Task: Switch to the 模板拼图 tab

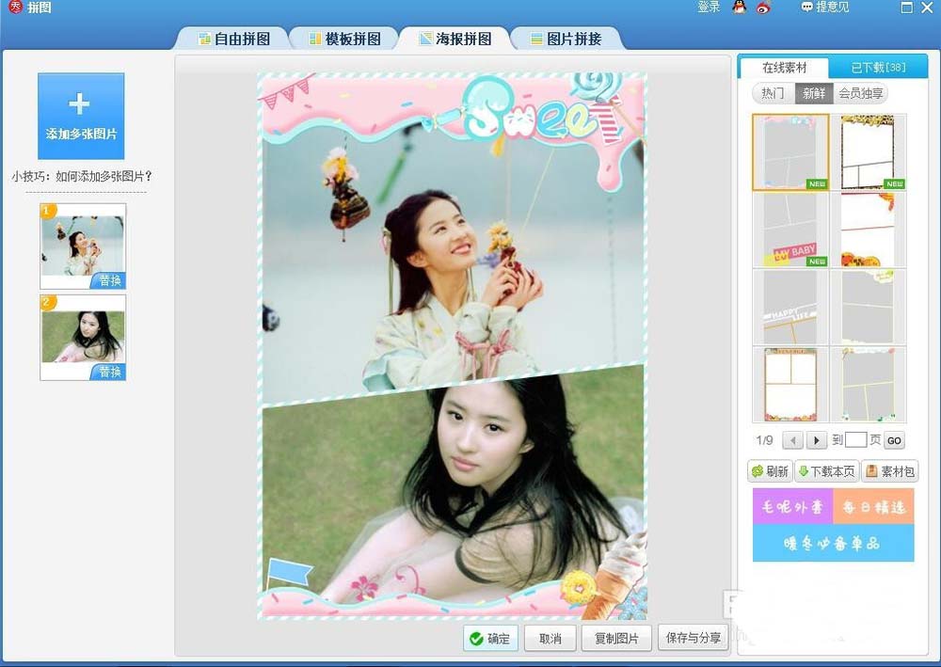Action: tap(345, 39)
